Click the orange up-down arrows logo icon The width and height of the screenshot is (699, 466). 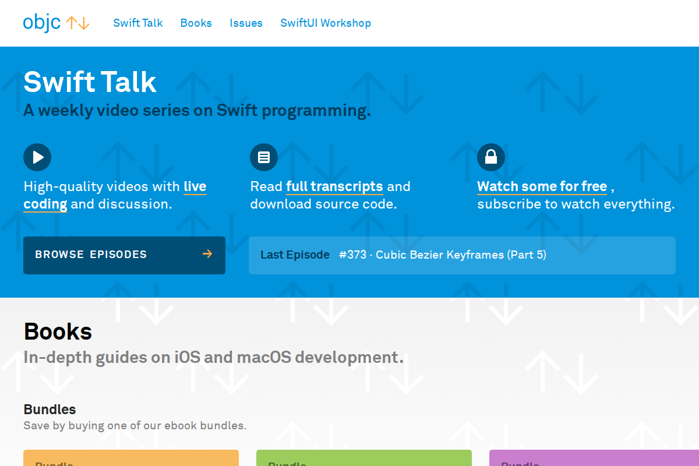tap(77, 23)
